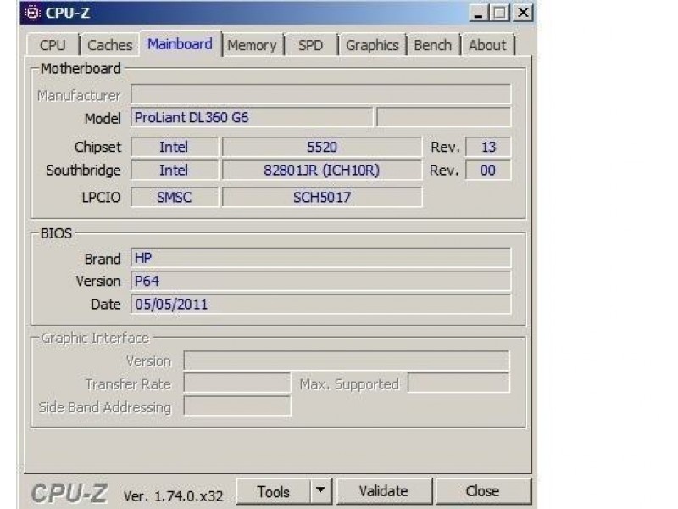Viewport: 678px width, 509px height.
Task: Open the Caches tab
Action: pos(110,45)
